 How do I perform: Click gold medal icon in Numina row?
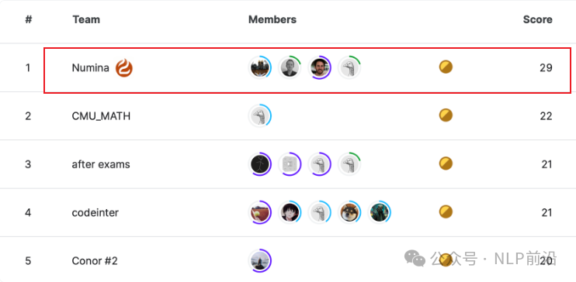point(446,67)
